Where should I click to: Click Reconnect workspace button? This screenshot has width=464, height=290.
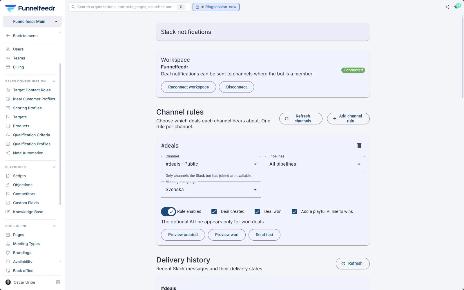[x=188, y=87]
